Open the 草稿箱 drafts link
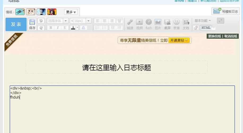Viewport: 243px width, 133px height. pyautogui.click(x=179, y=1)
